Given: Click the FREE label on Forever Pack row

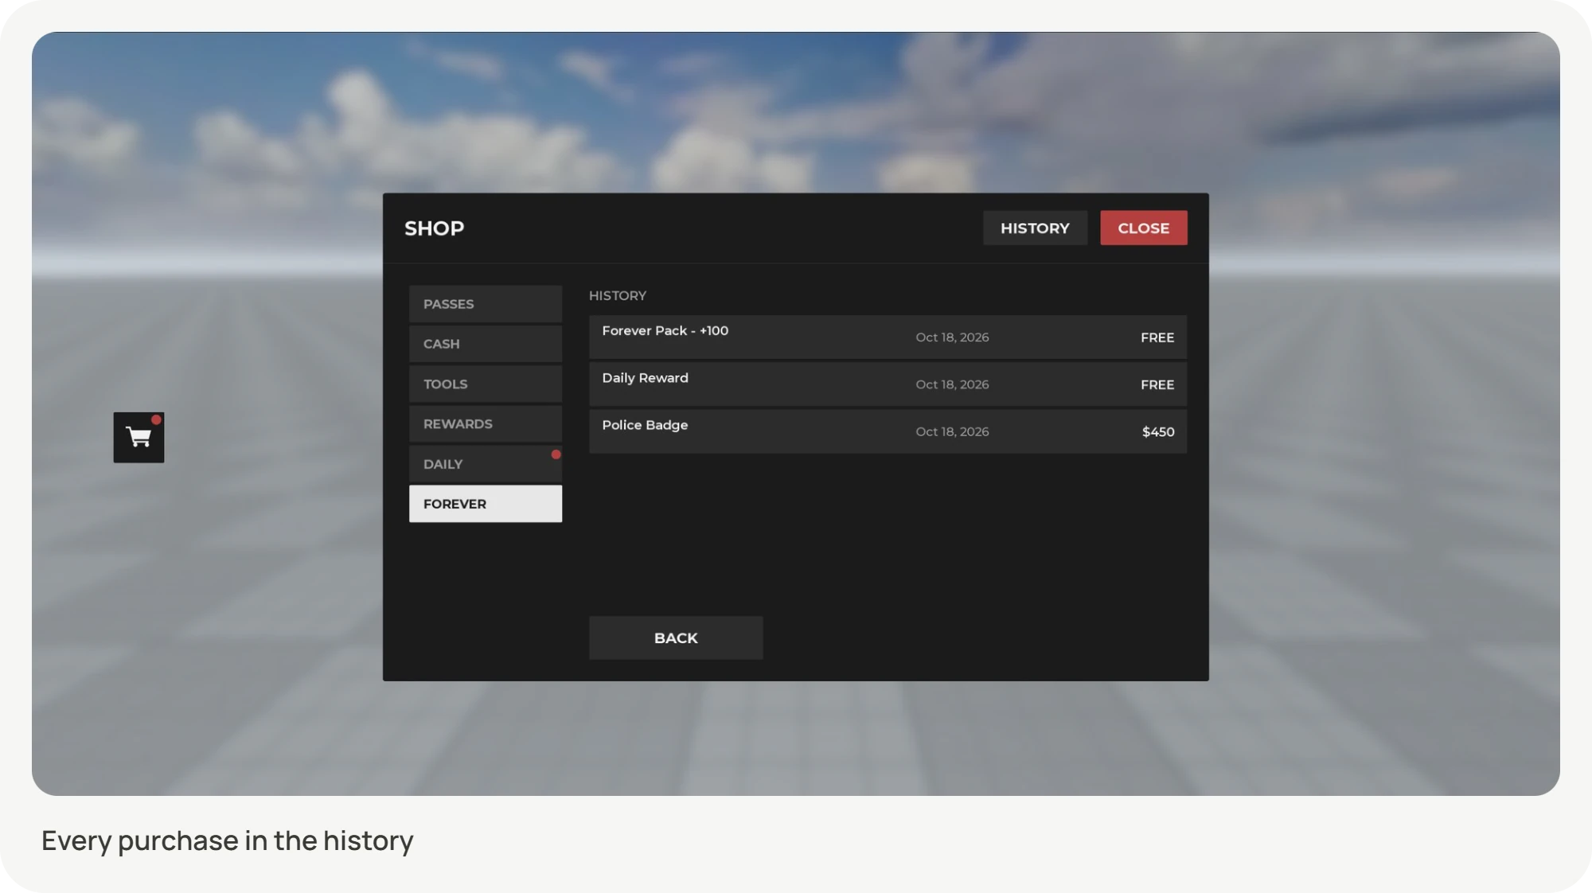Looking at the screenshot, I should click(x=1157, y=337).
